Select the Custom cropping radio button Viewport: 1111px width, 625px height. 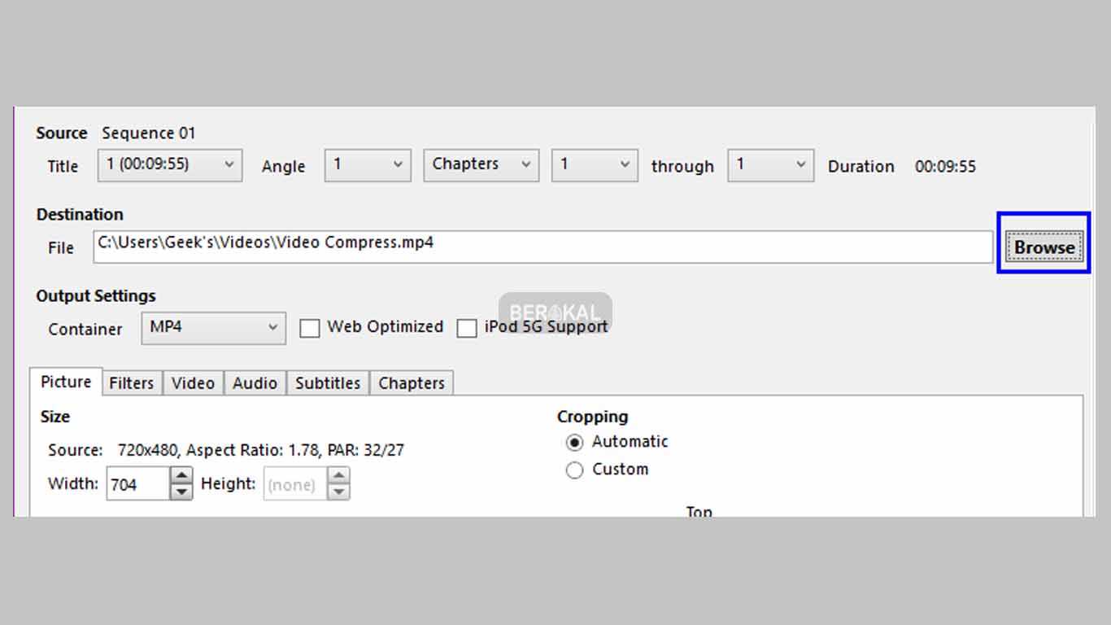575,470
